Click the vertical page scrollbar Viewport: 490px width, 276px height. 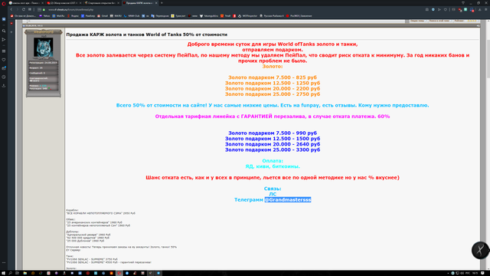pyautogui.click(x=488, y=144)
